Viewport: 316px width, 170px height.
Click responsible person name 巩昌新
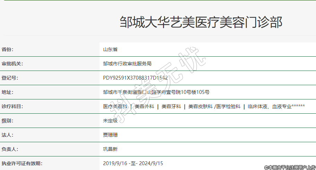[110, 149]
